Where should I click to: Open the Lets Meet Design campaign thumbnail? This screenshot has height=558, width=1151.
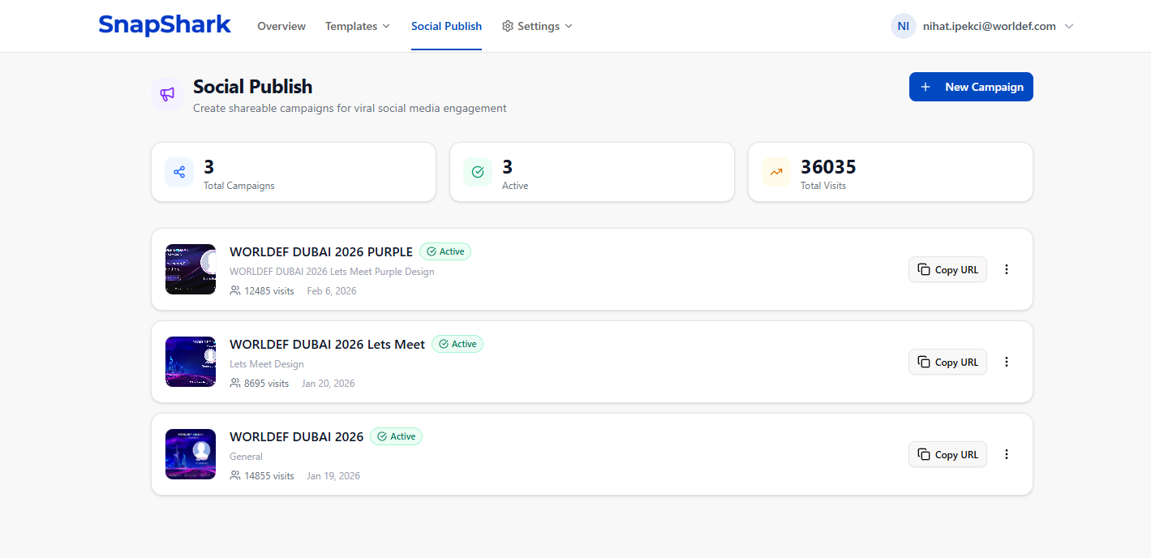[191, 362]
